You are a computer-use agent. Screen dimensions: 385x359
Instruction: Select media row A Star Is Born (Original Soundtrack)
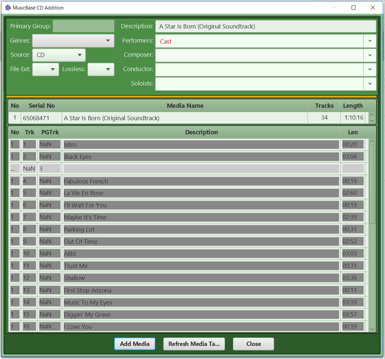185,118
